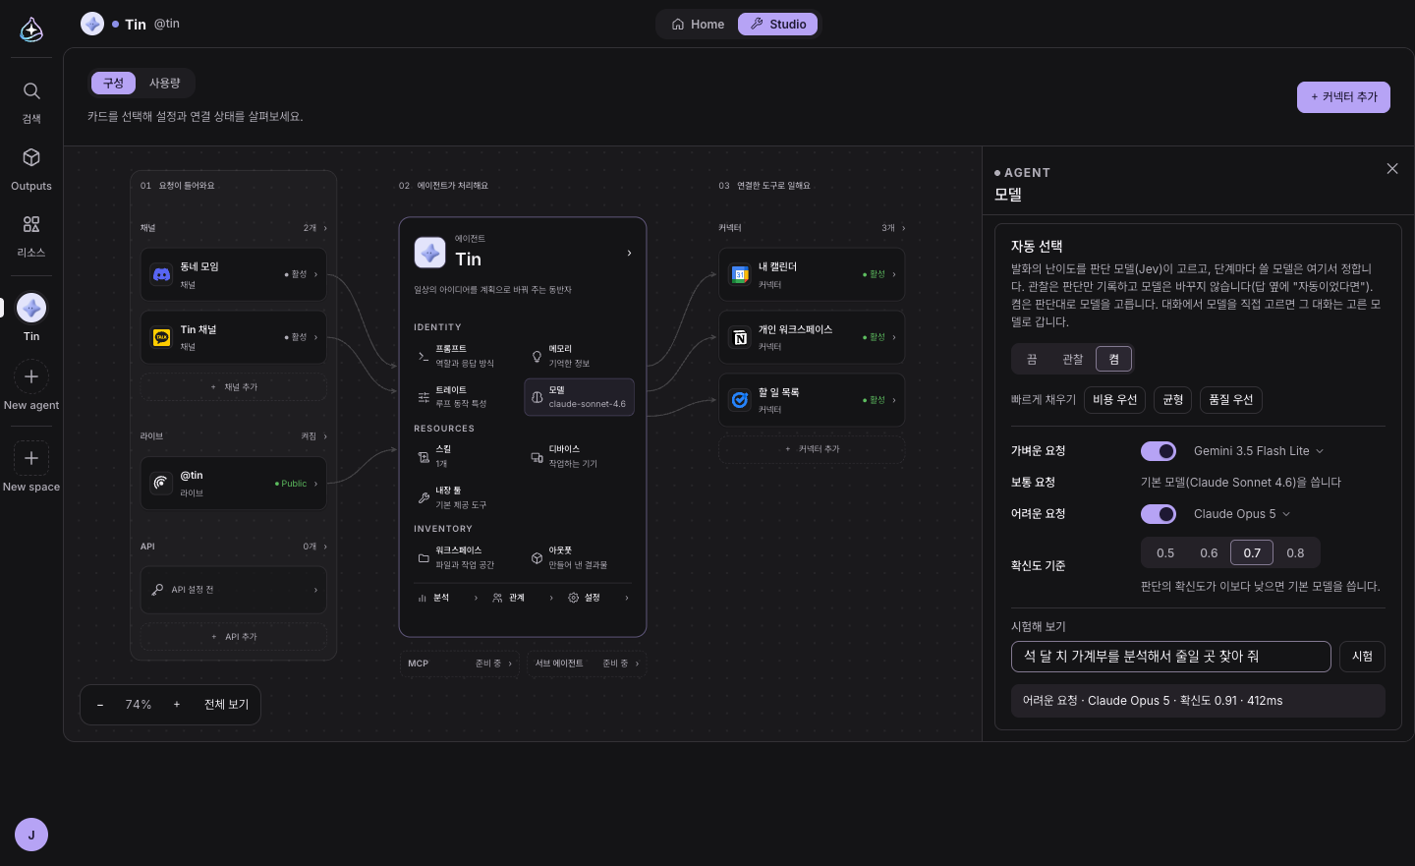The width and height of the screenshot is (1415, 866).
Task: Expand the Tin agent card chevron
Action: point(629,254)
